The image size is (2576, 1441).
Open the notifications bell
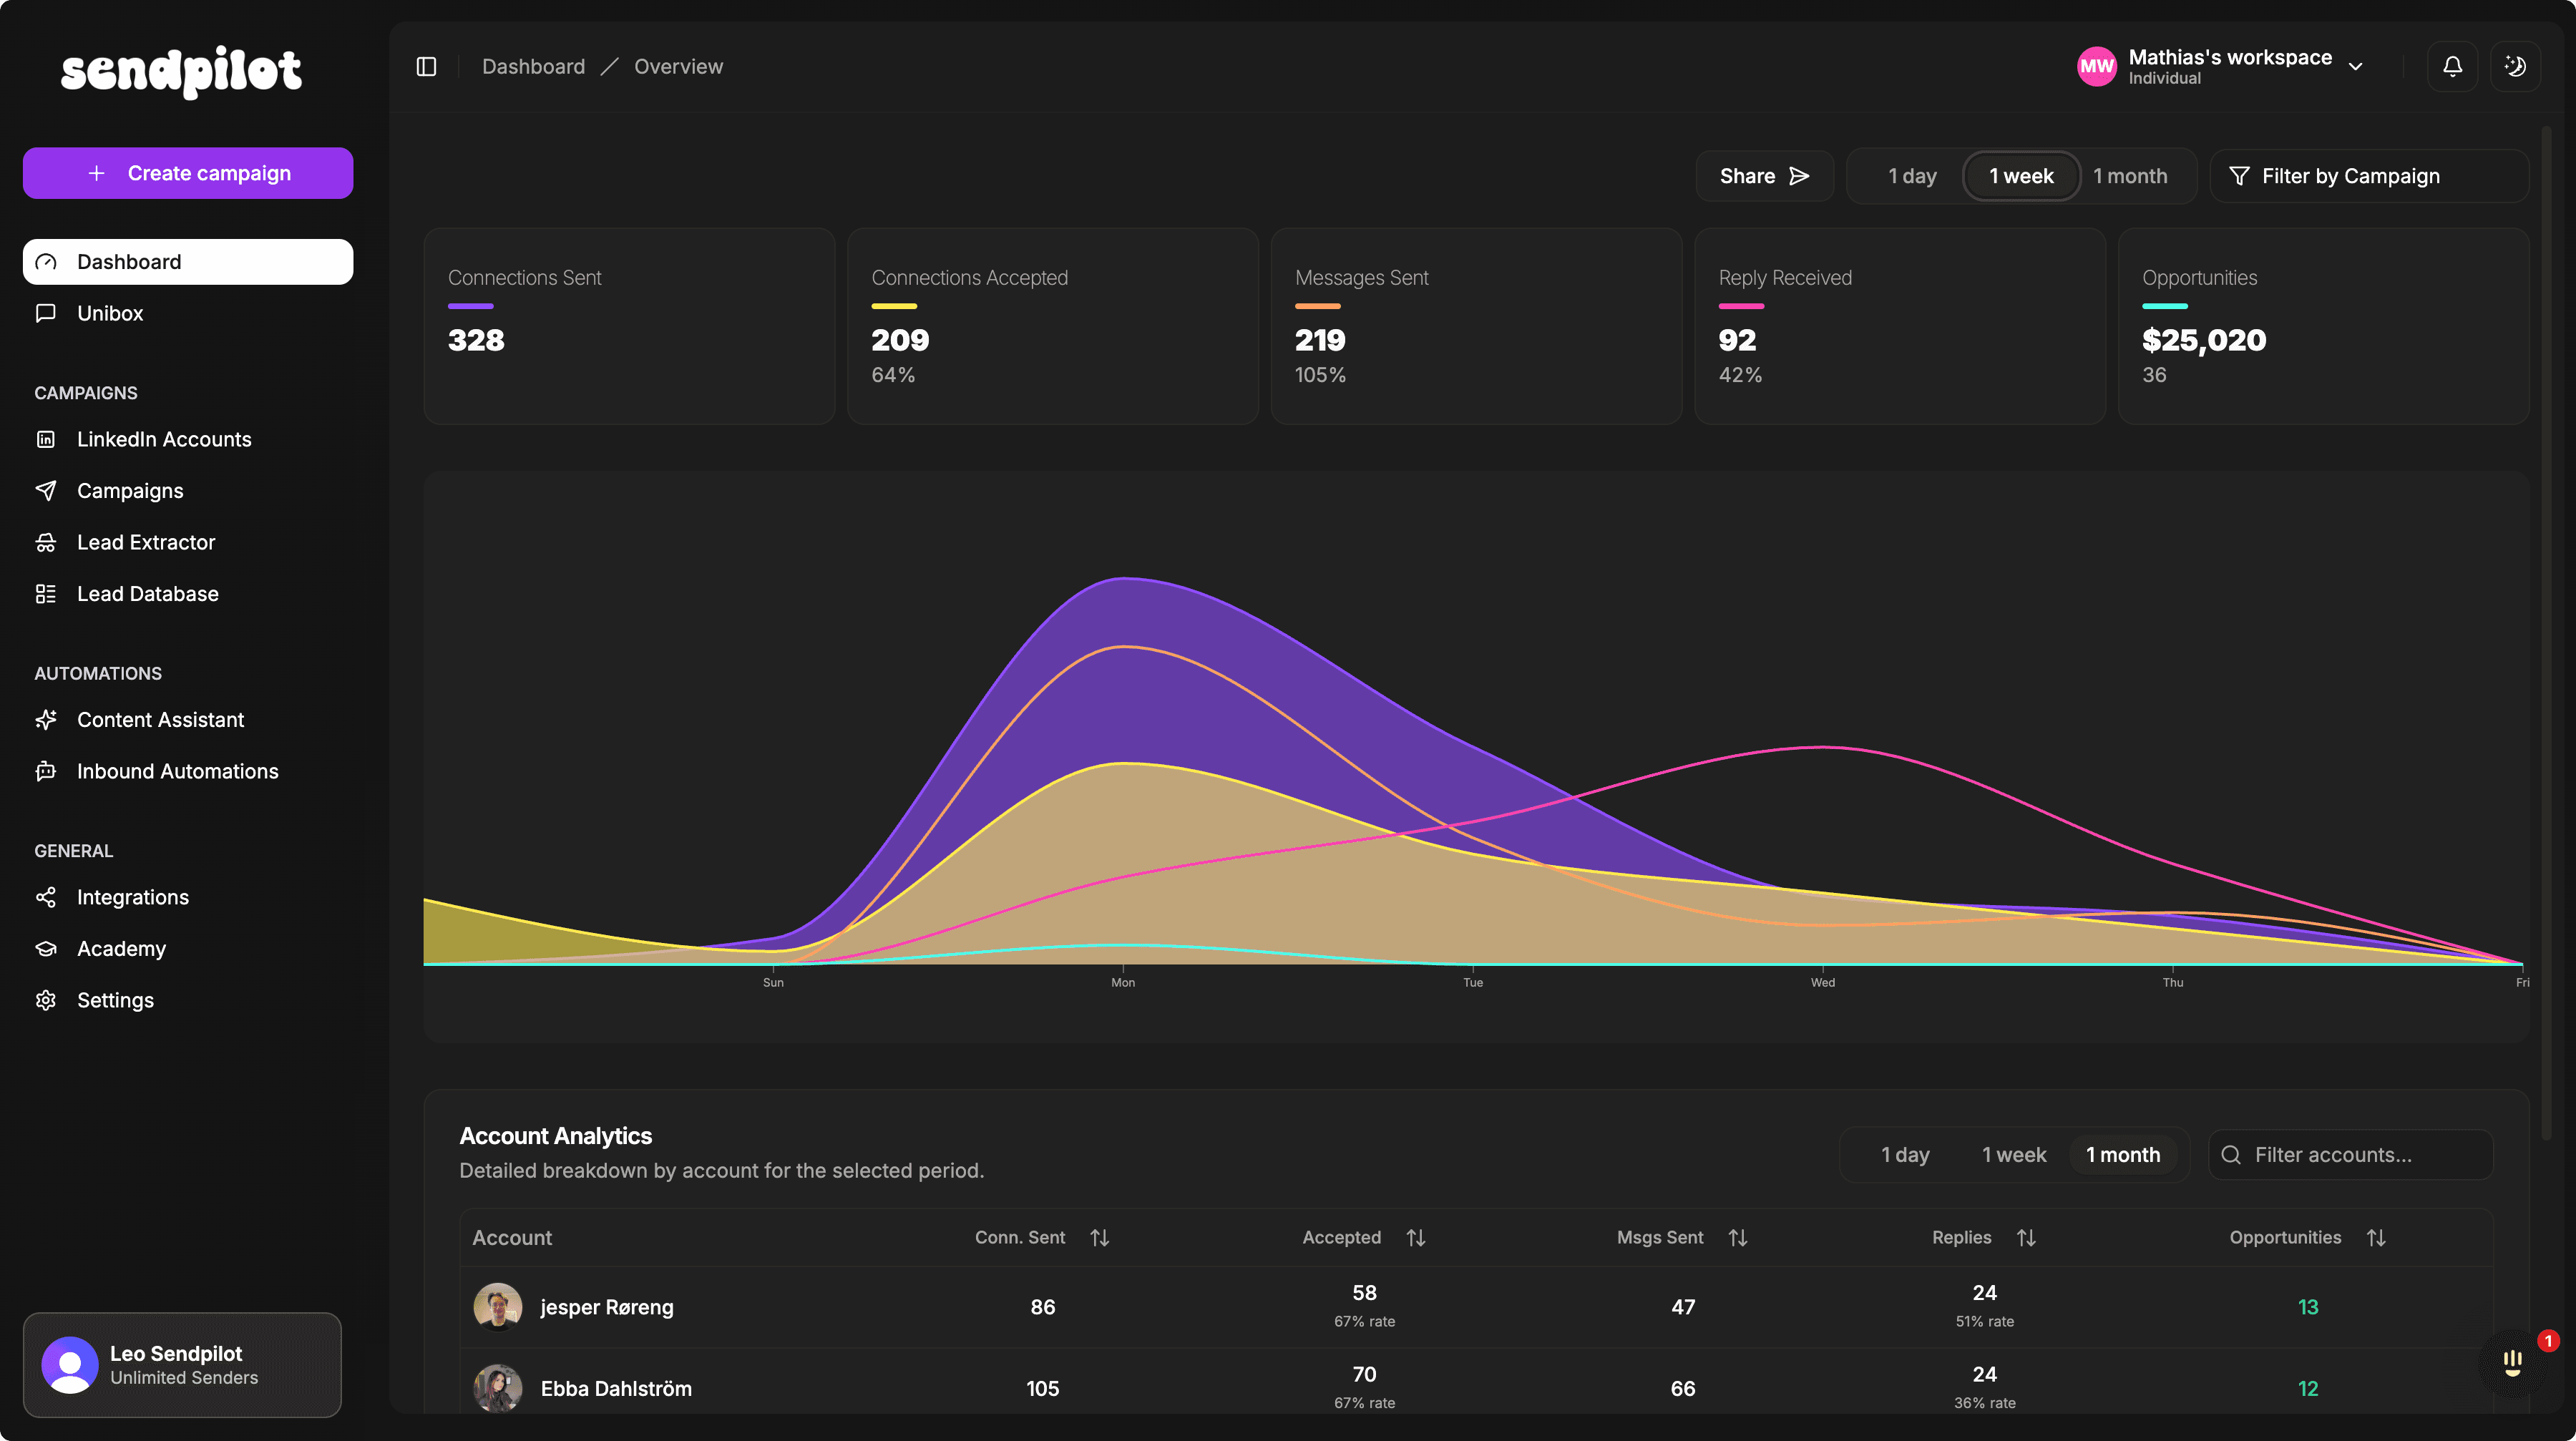coord(2452,66)
